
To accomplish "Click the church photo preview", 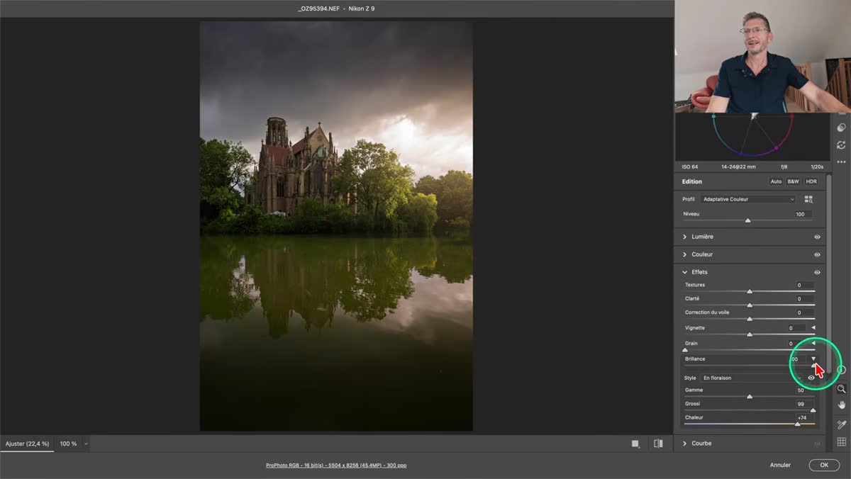I will pyautogui.click(x=336, y=226).
